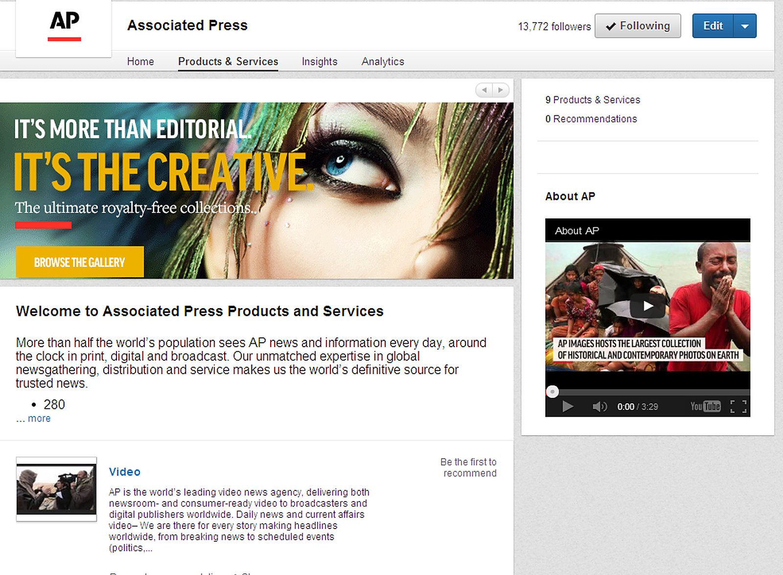Click the About AP sidebar heading
The width and height of the screenshot is (783, 575).
570,196
